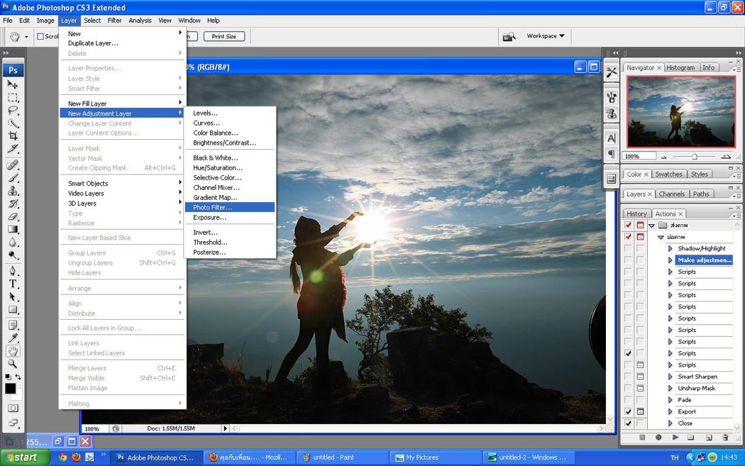This screenshot has width=745, height=466.
Task: Click the Play action button
Action: click(x=675, y=438)
